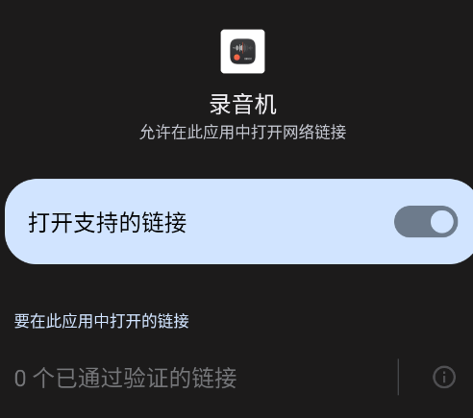Click the 0 count in verified links
The width and height of the screenshot is (473, 418).
[20, 379]
